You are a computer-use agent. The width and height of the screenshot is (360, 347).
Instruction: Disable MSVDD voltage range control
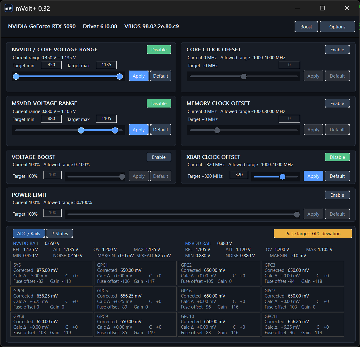[x=159, y=103]
